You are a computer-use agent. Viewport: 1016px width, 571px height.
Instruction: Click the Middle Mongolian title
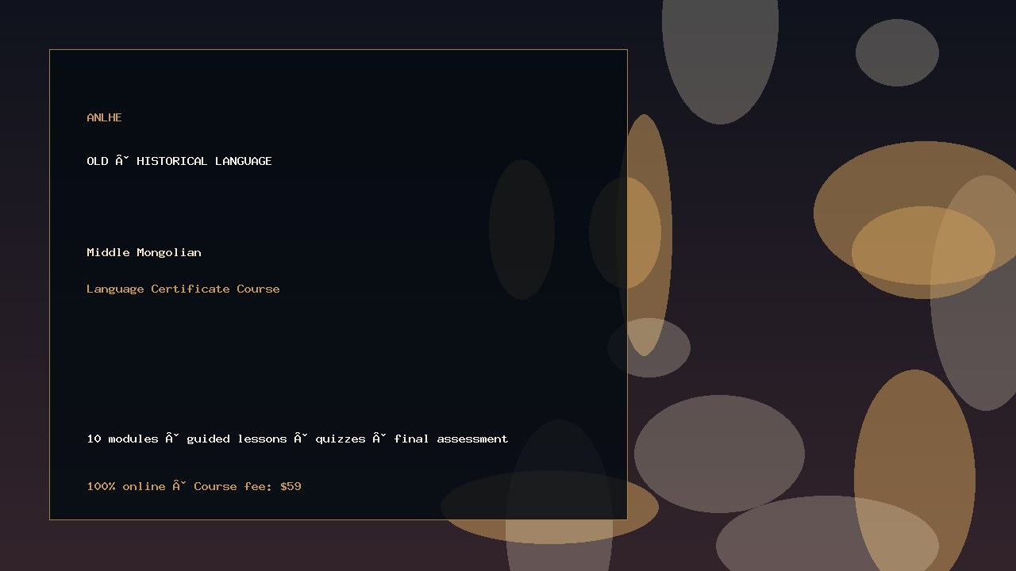(144, 252)
